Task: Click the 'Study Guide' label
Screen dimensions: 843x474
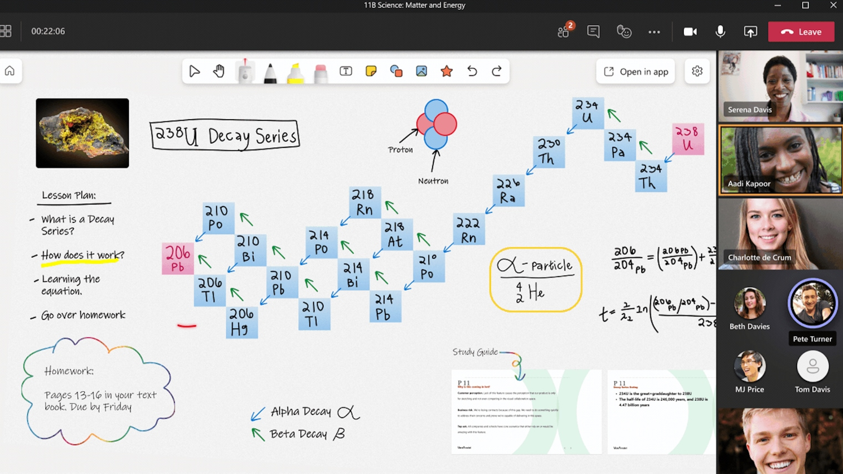Action: [475, 352]
